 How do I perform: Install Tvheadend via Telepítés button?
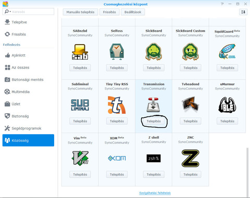pos(191,121)
